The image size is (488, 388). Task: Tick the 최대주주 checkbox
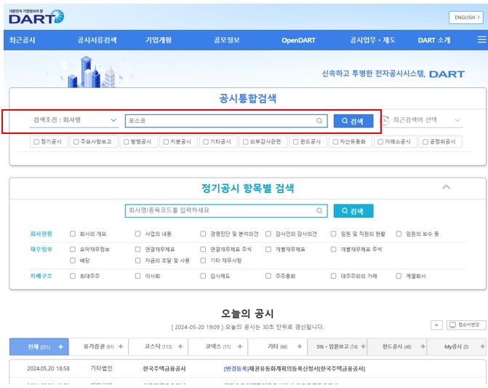[73, 276]
